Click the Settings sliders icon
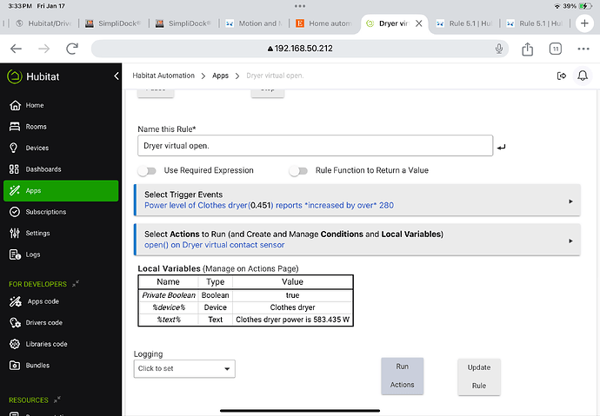This screenshot has height=416, width=600. pyautogui.click(x=15, y=233)
